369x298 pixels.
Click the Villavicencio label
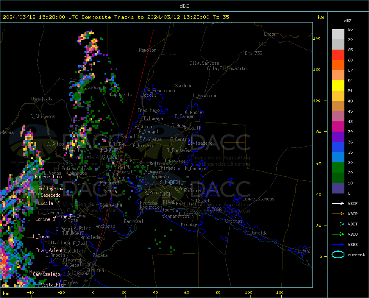[x=91, y=88]
